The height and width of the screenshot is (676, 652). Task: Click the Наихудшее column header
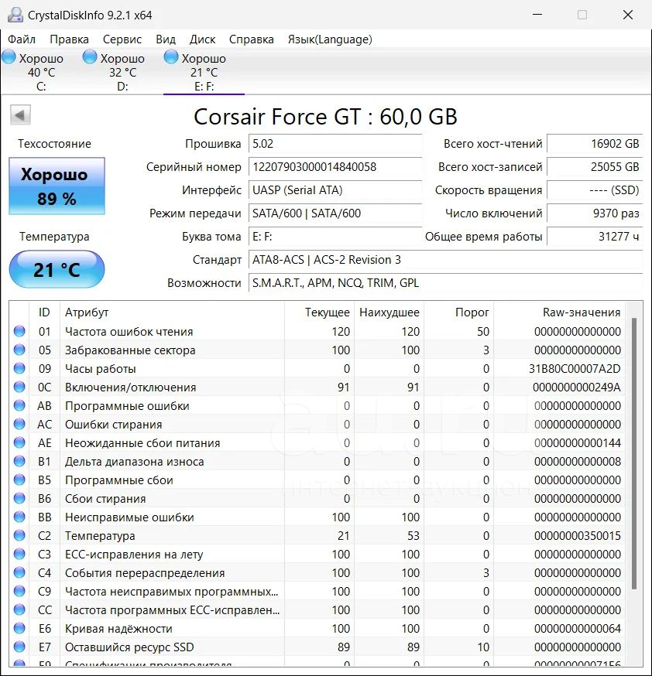[x=389, y=312]
